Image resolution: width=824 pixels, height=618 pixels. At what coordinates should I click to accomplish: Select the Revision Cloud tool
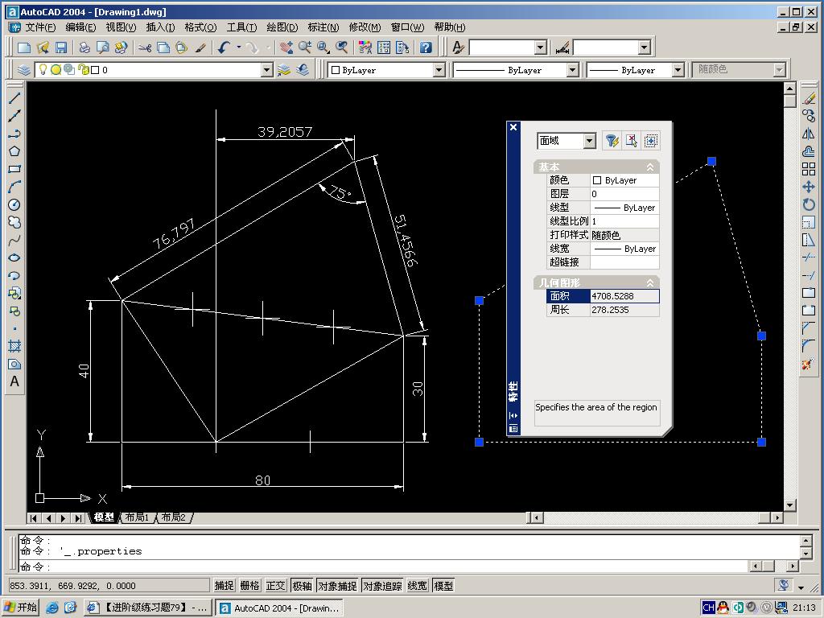[14, 222]
